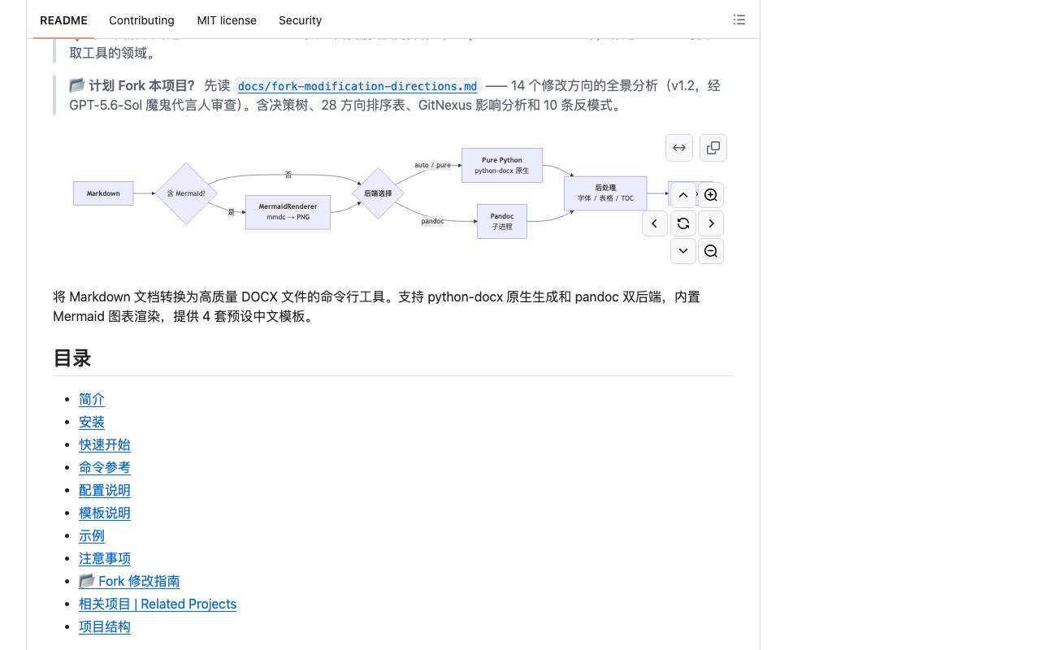This screenshot has width=1040, height=650.
Task: Jump to the 模板说明 section
Action: click(x=105, y=513)
